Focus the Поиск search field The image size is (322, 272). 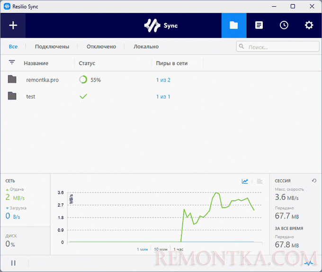(x=277, y=46)
